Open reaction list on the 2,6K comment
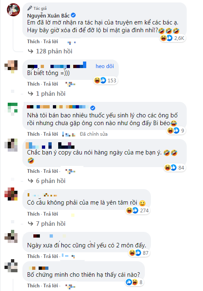The image size is (203, 291). coord(172,38)
